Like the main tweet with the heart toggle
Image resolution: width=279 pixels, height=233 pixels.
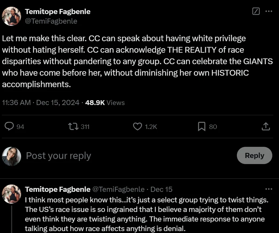pyautogui.click(x=137, y=126)
